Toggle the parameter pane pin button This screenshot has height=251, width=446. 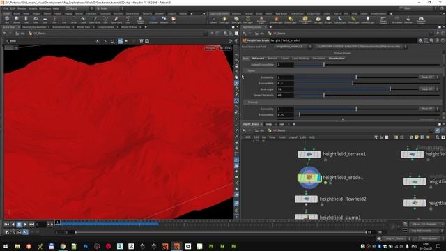coord(438,33)
